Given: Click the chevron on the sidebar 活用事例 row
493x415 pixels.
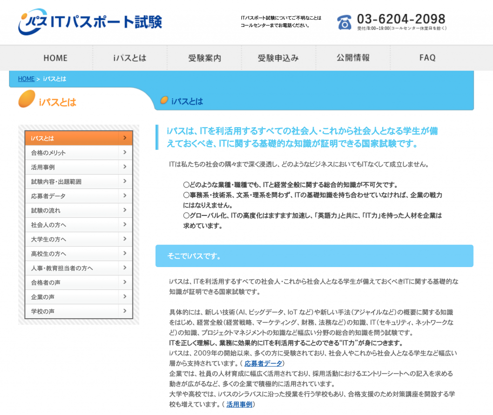Looking at the screenshot, I should point(125,167).
